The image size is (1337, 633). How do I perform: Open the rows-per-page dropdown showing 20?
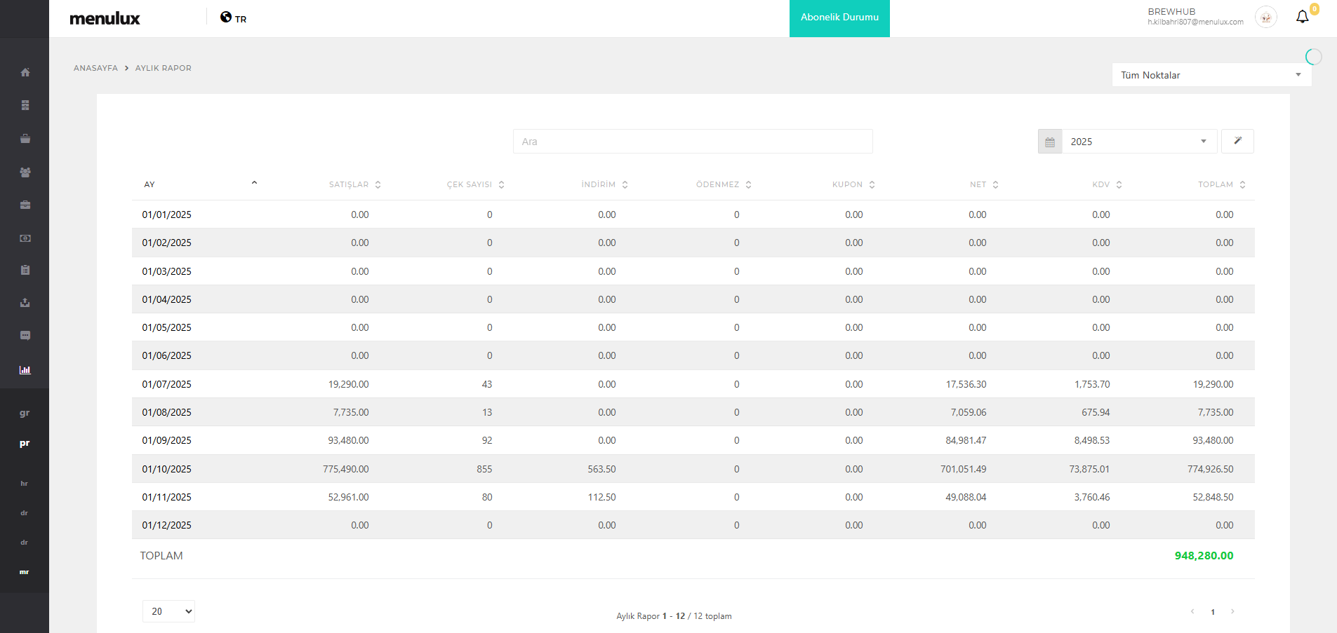(168, 611)
